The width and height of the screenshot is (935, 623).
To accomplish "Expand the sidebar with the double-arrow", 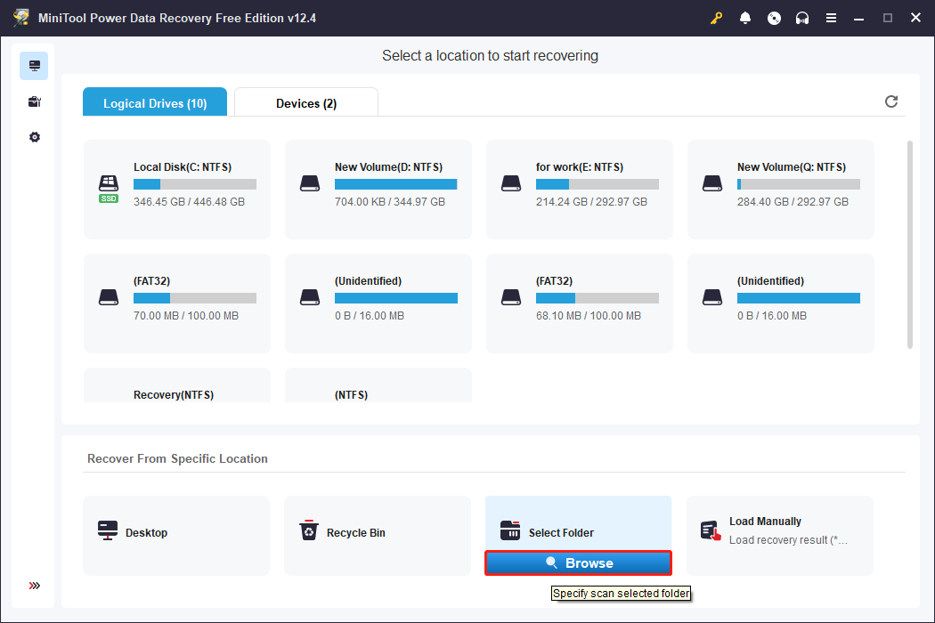I will coord(34,586).
